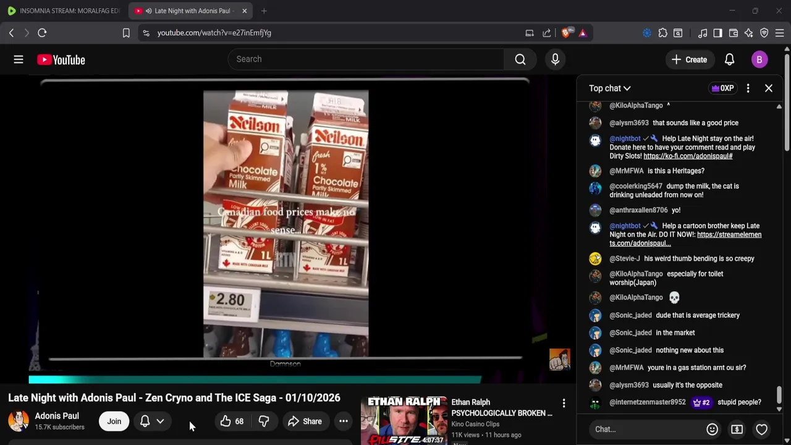The height and width of the screenshot is (445, 791).
Task: Open the 0XP points badge
Action: click(723, 88)
